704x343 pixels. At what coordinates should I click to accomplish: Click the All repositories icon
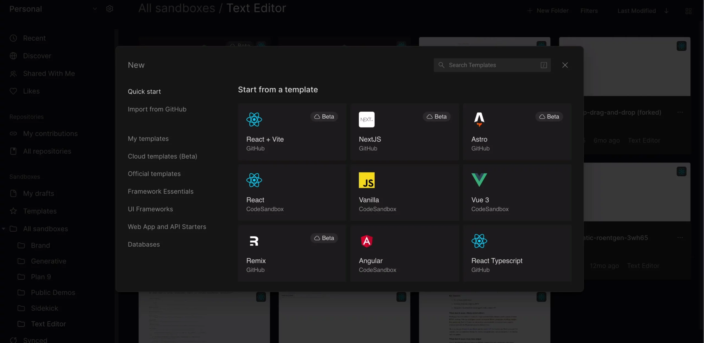[13, 151]
